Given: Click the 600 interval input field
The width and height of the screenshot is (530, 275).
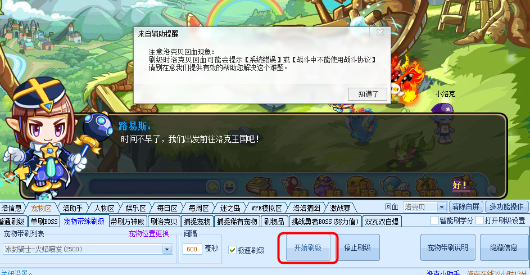Looking at the screenshot, I should tap(192, 249).
